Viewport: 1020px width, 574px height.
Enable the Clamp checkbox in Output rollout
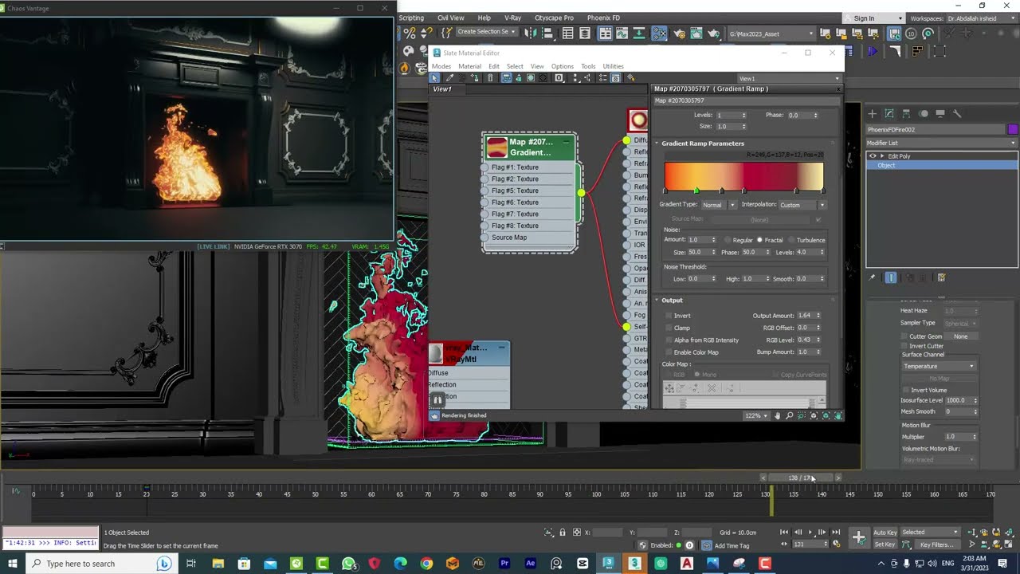[x=669, y=328]
